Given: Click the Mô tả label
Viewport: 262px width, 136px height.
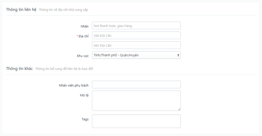Looking at the screenshot, I should tap(84, 95).
